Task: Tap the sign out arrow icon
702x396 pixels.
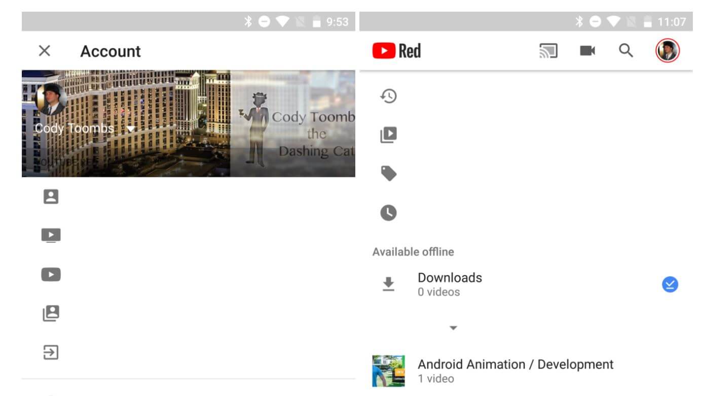Action: point(51,352)
